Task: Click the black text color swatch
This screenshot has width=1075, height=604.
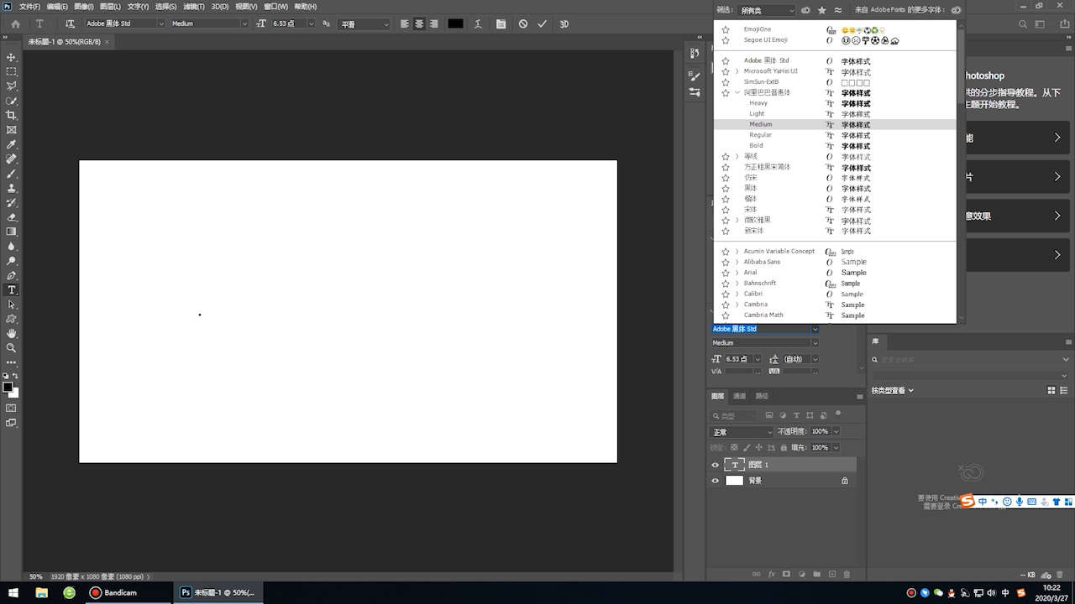Action: pos(455,23)
